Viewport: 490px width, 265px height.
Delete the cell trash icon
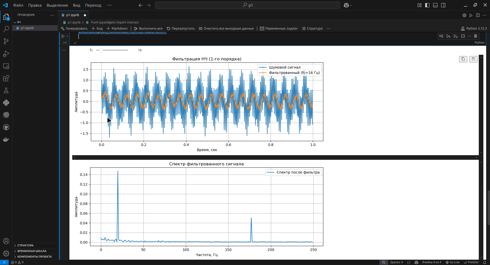pos(475,36)
